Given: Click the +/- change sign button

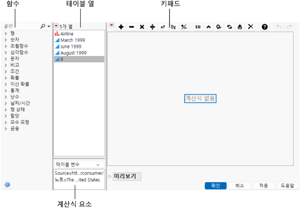Looking at the screenshot, I should click(184, 27).
